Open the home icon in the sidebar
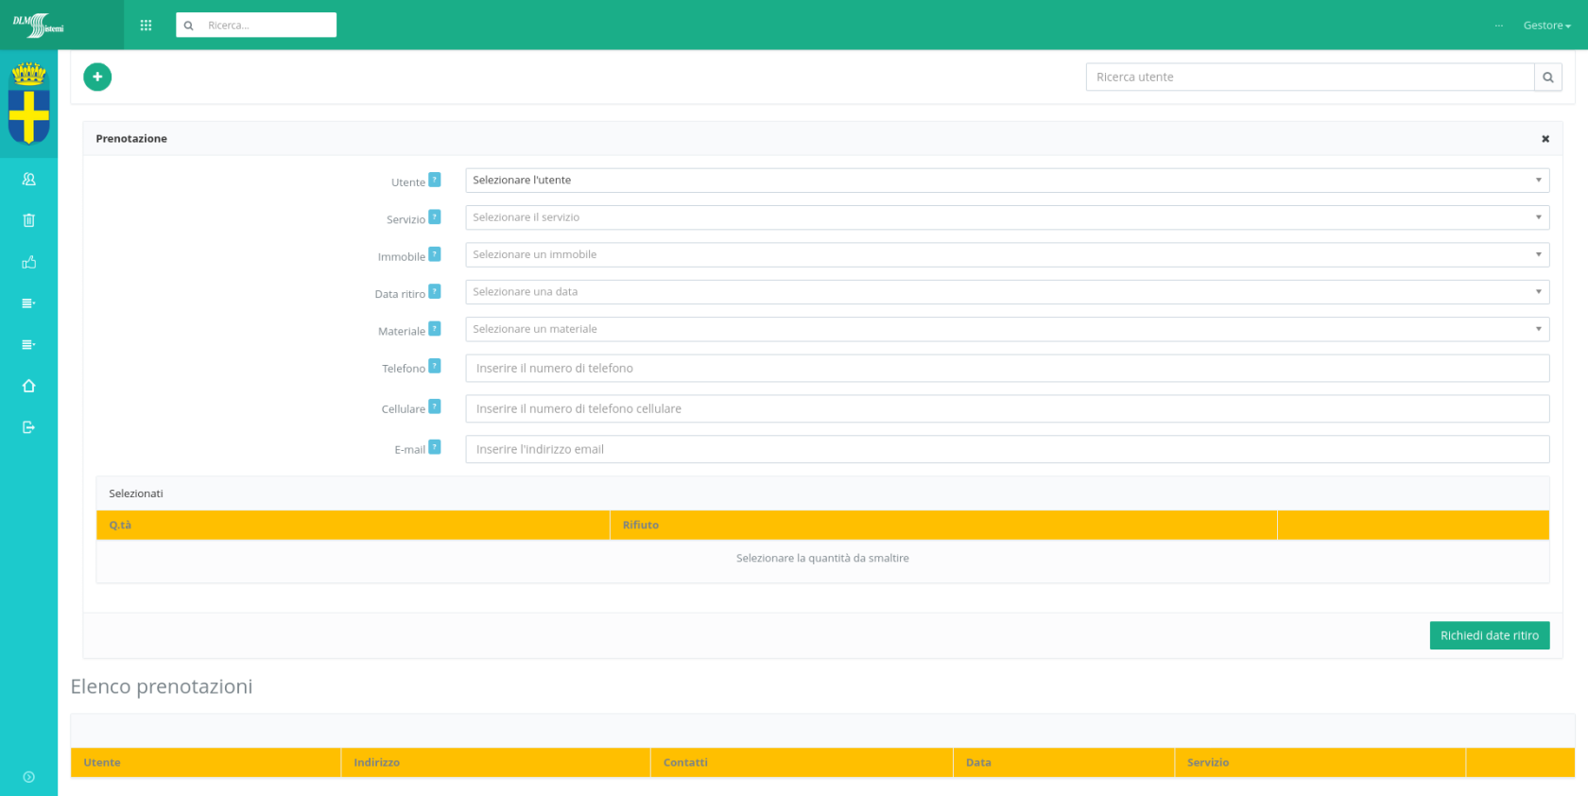The height and width of the screenshot is (796, 1588). pos(28,386)
